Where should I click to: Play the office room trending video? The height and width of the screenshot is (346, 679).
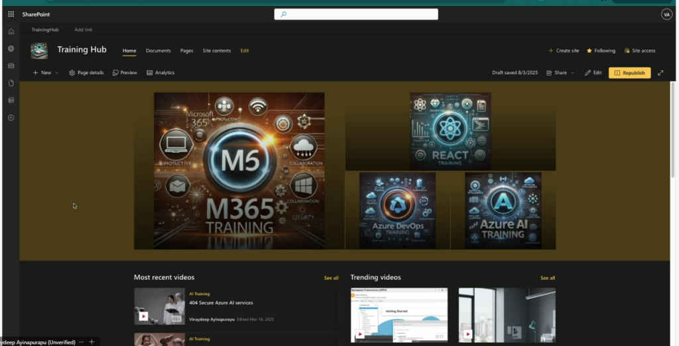coord(467,334)
